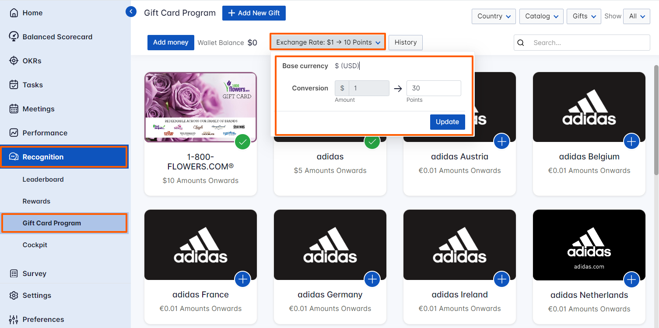The width and height of the screenshot is (659, 328).
Task: Click inside the Points conversion field
Action: (434, 88)
